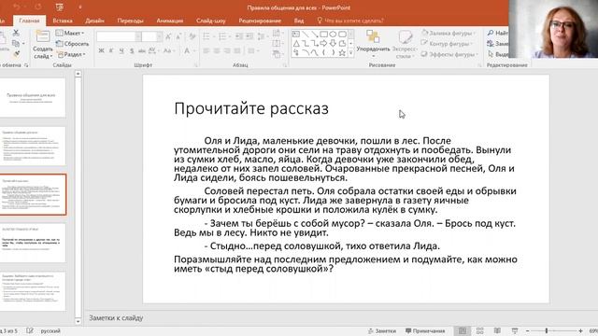The image size is (598, 336).
Task: Click the Undo arrow in the title bar
Action: tap(17, 7)
